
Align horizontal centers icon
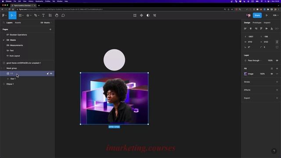[251, 29]
